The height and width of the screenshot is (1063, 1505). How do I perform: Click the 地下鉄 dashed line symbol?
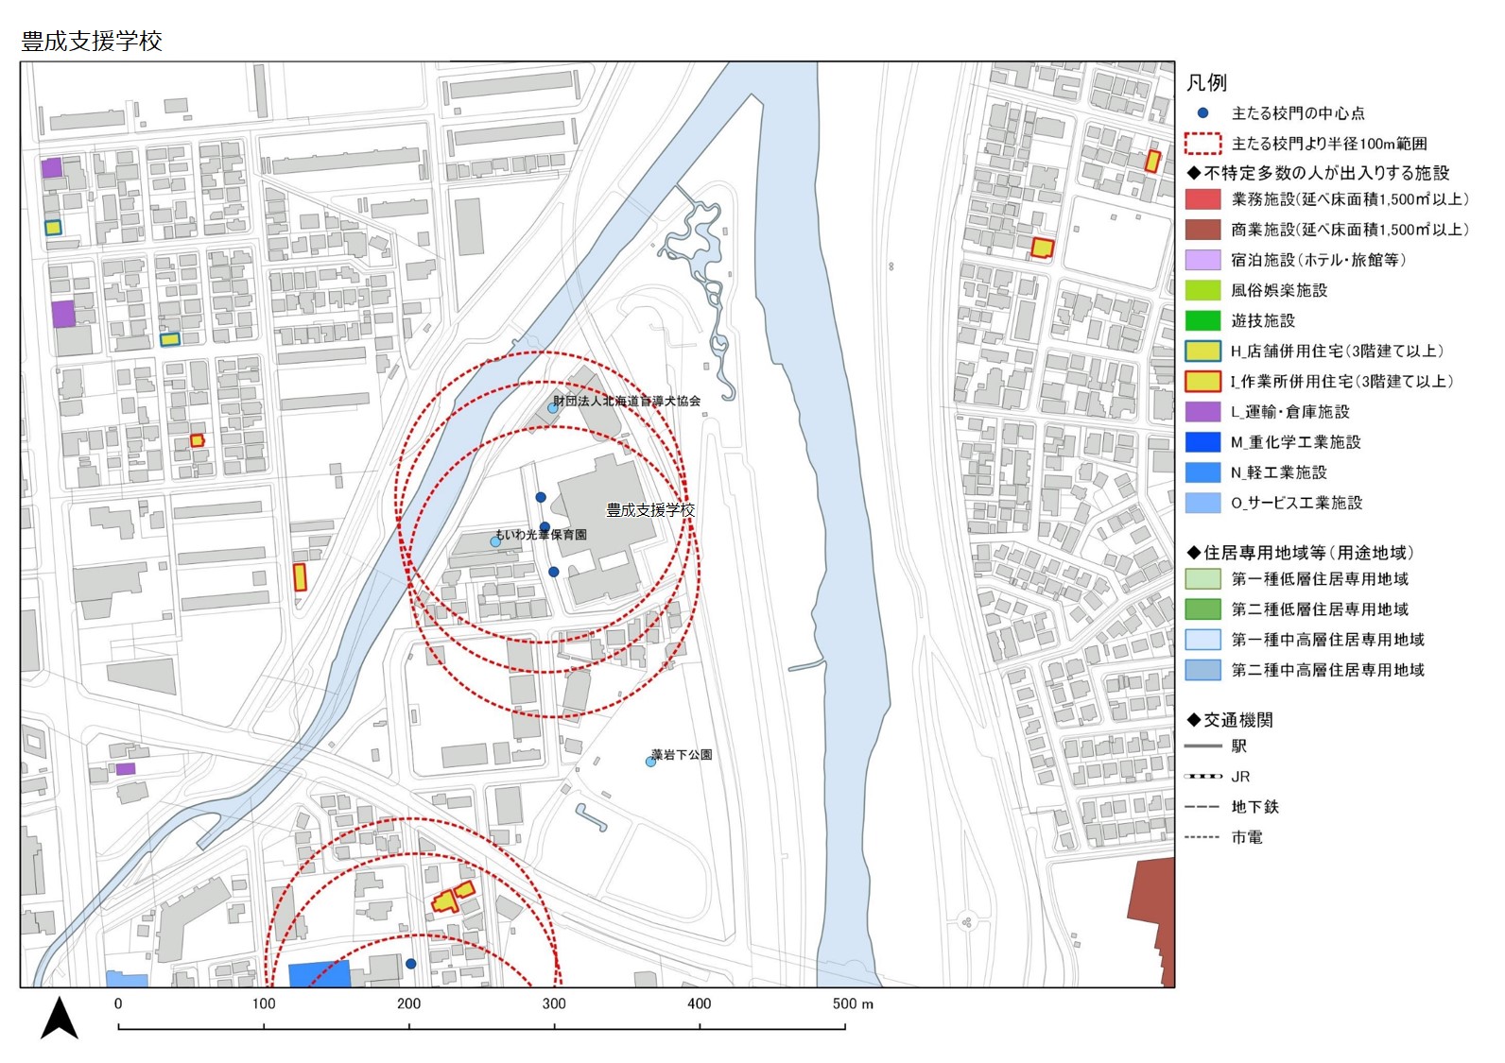coord(1202,806)
